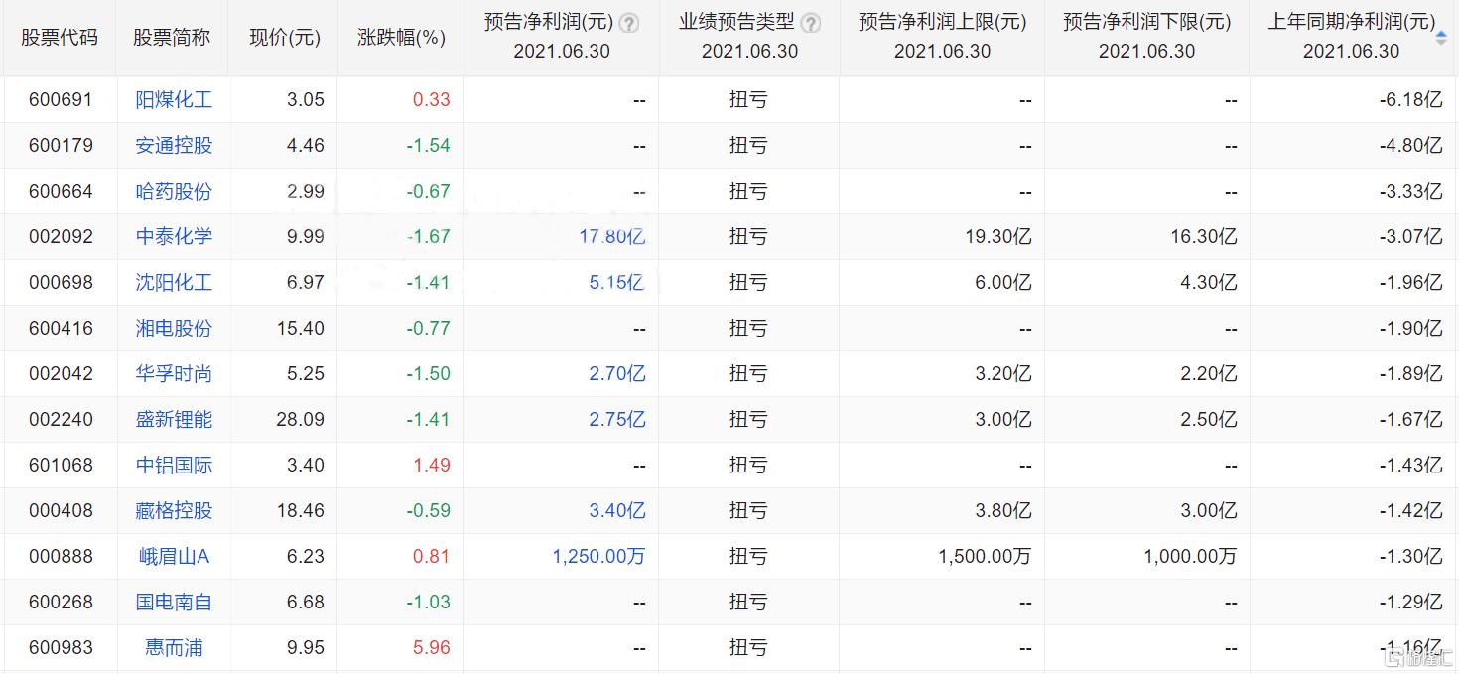The width and height of the screenshot is (1459, 674).
Task: Select stock code 002092
Action: [x=61, y=236]
